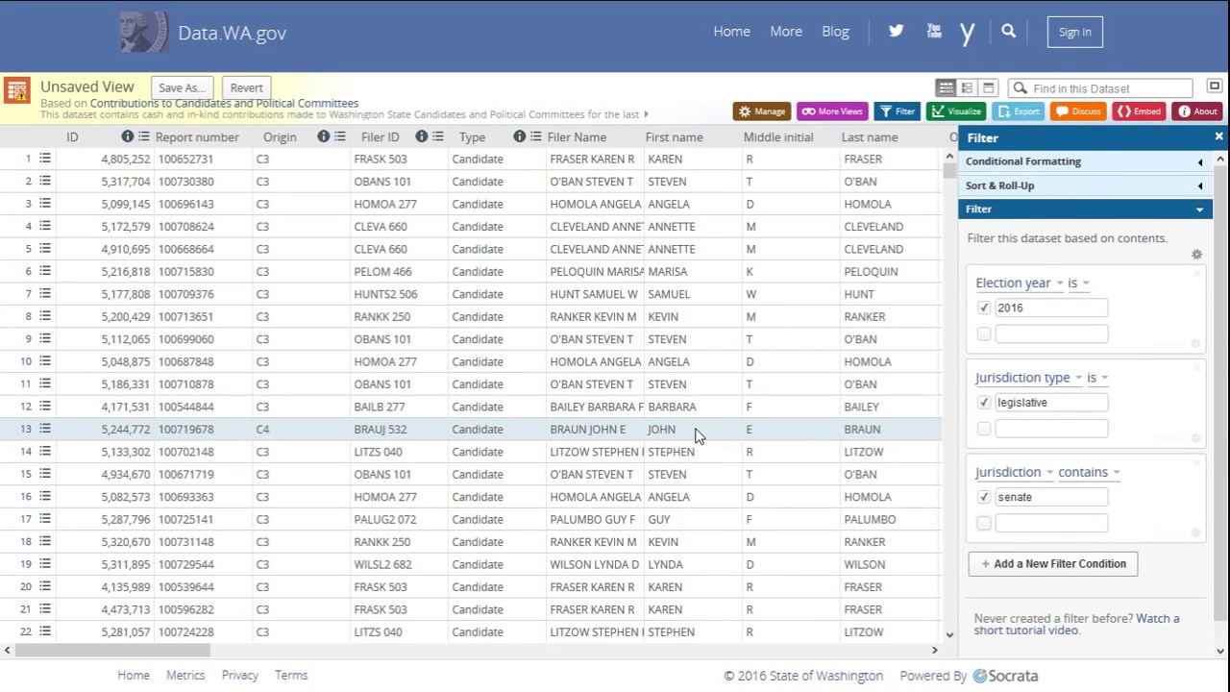Uncheck the senate filter checkbox
Screen dimensions: 1230x692
point(983,497)
